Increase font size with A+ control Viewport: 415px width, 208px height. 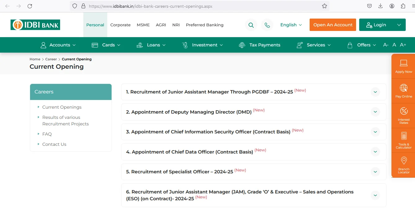(403, 45)
